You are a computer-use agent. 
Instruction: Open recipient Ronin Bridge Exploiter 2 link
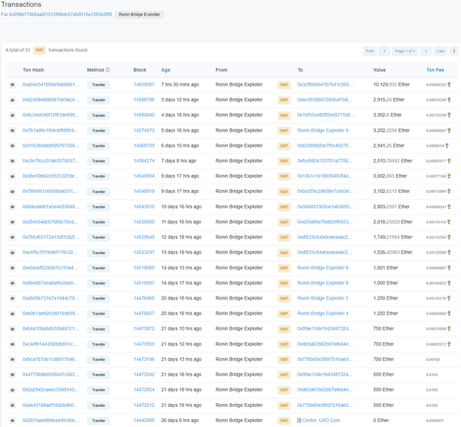click(323, 298)
